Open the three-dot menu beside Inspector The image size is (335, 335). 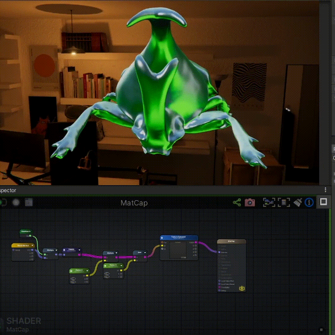tap(325, 190)
